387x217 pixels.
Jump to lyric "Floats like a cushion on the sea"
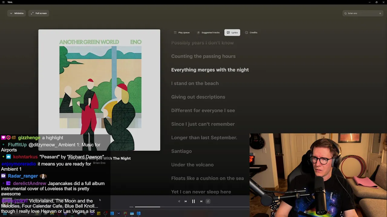point(207,178)
